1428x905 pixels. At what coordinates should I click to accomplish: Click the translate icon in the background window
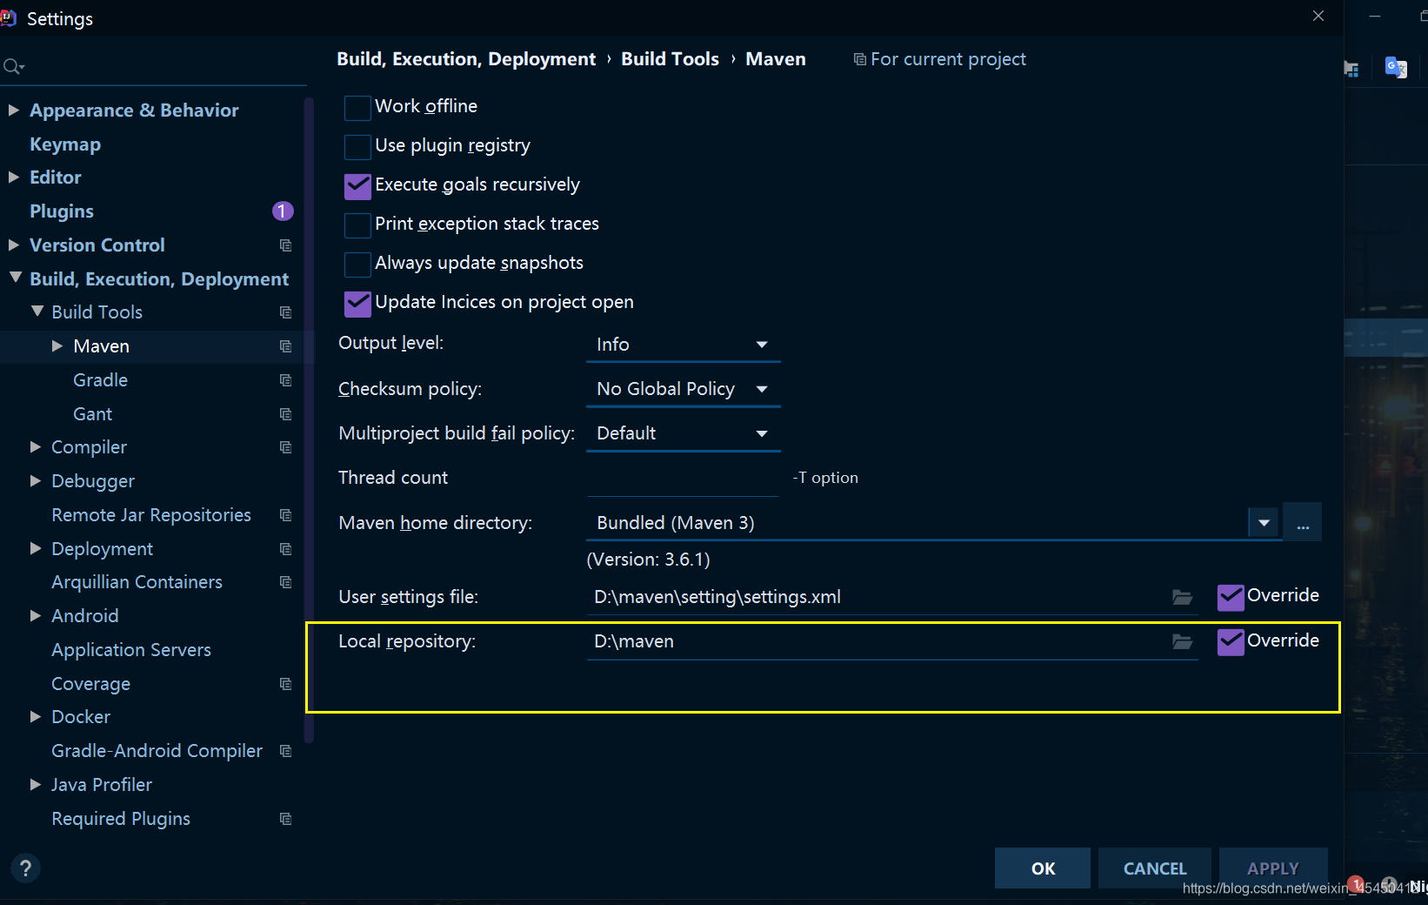coord(1396,67)
